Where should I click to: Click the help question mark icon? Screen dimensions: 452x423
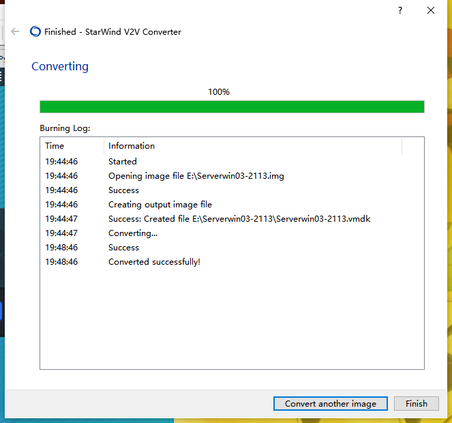400,11
